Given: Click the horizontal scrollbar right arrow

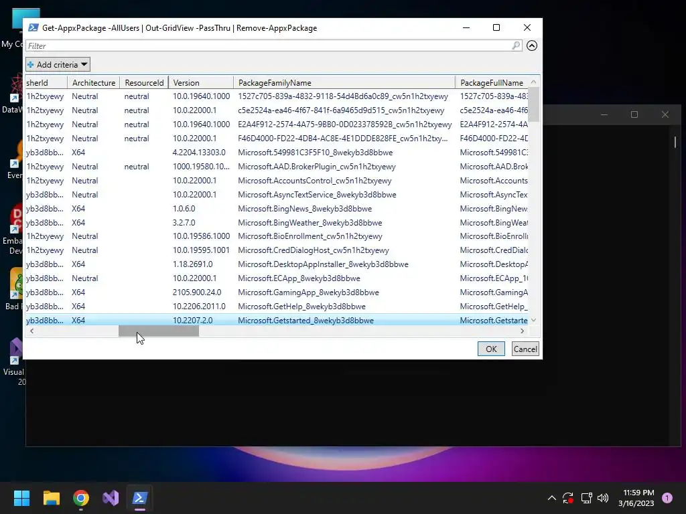Looking at the screenshot, I should 522,331.
